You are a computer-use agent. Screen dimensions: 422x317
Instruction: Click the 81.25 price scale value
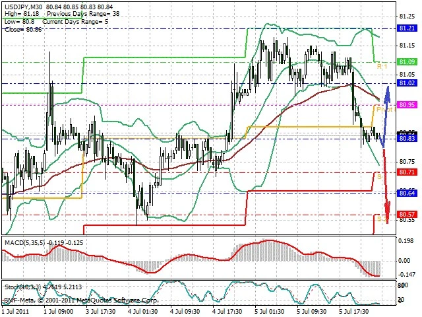coord(407,17)
